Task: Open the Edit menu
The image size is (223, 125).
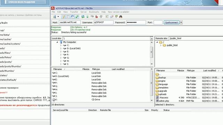Action: pos(59,12)
